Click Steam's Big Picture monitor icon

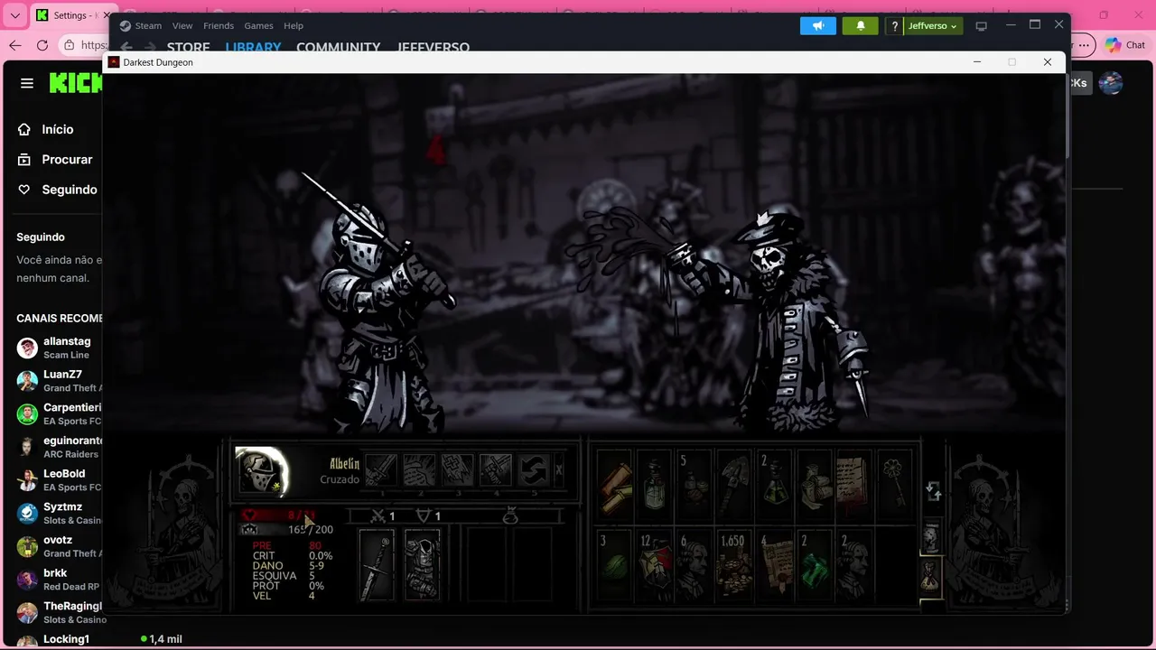click(x=982, y=25)
